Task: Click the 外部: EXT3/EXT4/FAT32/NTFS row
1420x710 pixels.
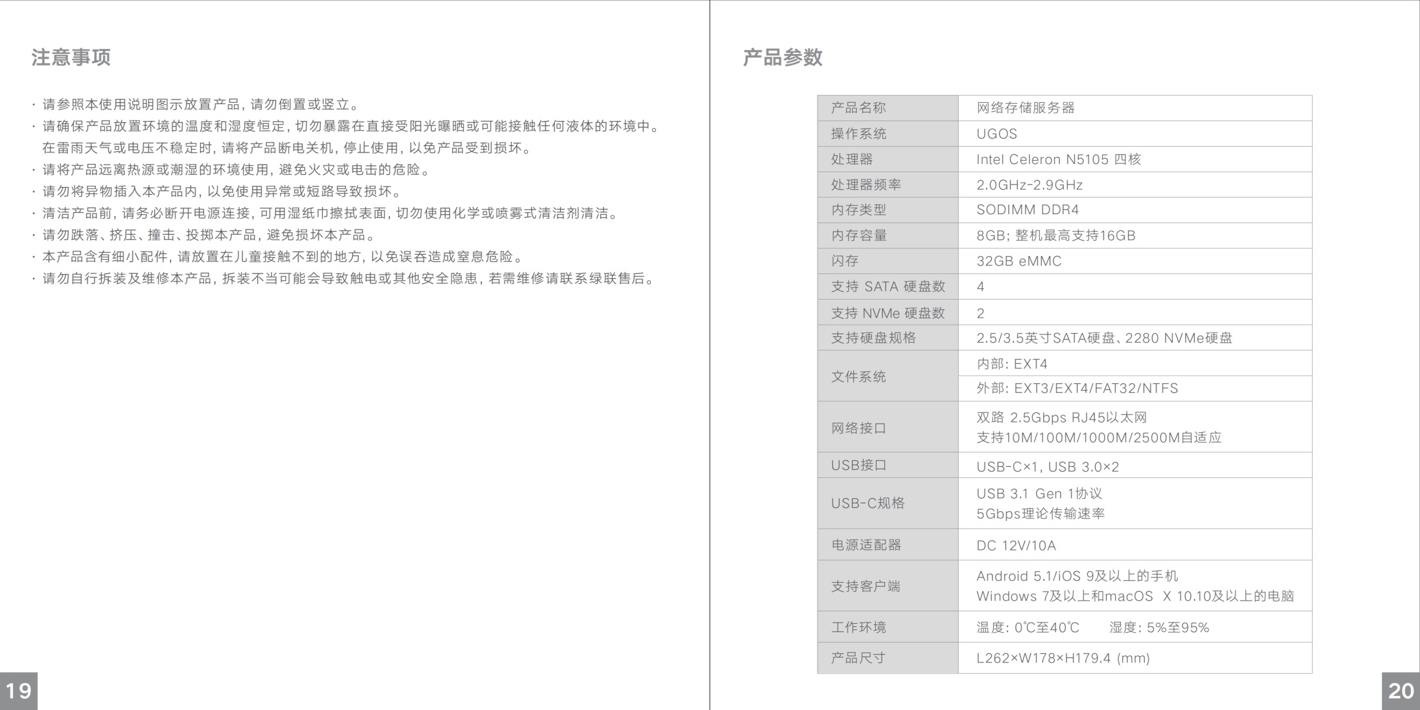Action: point(1077,388)
